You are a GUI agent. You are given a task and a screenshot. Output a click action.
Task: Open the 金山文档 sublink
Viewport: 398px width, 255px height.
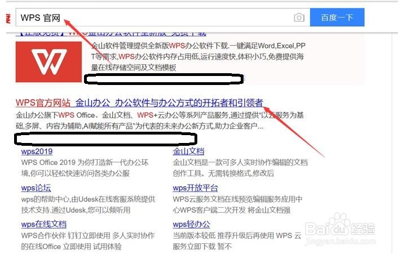(188, 151)
